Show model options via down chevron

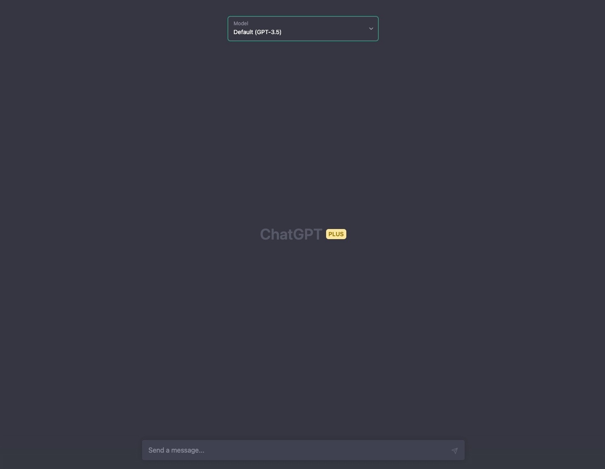pos(371,29)
